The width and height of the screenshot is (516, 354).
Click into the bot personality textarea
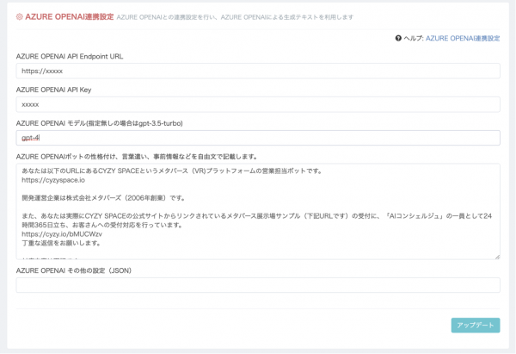258,211
